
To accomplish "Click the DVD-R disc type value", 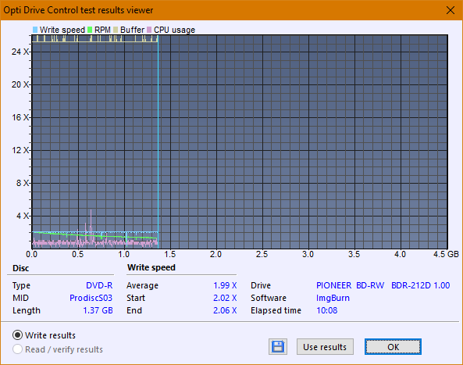I will click(99, 285).
